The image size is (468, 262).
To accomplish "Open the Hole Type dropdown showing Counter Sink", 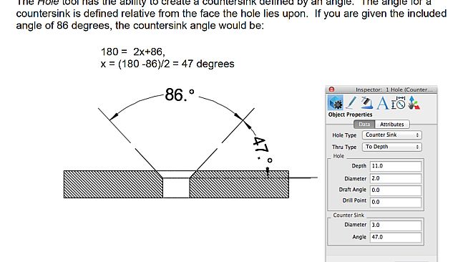I will (392, 135).
